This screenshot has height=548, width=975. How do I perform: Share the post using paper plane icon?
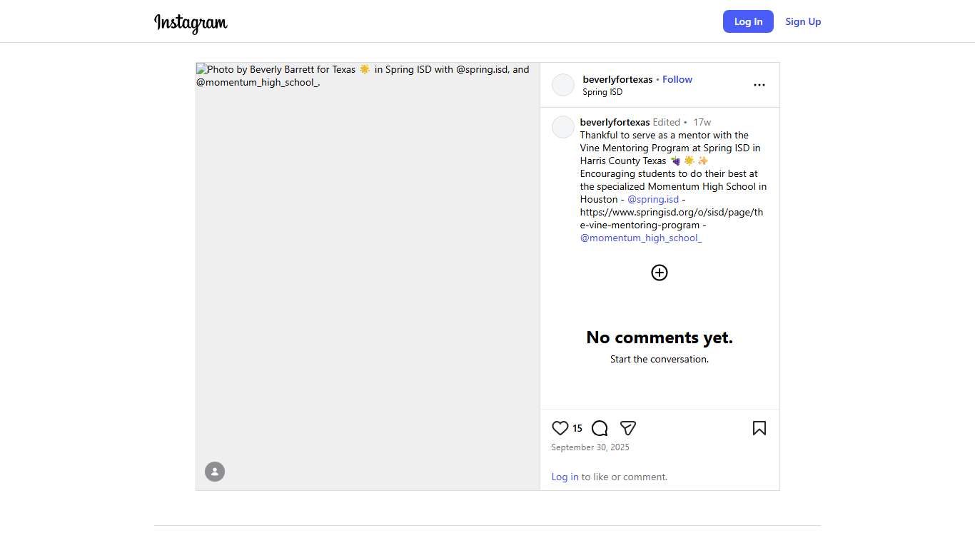[x=628, y=428]
